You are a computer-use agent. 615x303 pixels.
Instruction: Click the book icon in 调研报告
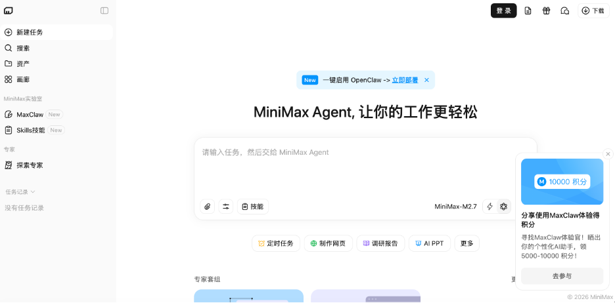[x=366, y=243]
